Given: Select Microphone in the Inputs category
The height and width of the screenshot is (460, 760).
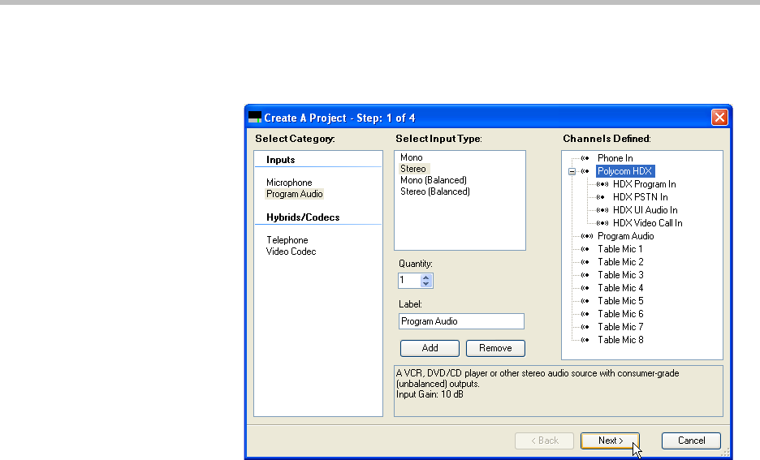Looking at the screenshot, I should 289,183.
